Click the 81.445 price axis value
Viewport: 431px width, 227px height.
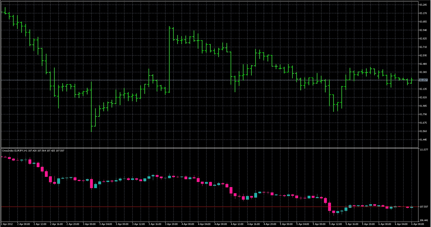point(423,139)
